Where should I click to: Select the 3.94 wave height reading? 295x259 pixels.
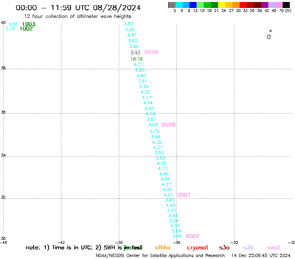(x=174, y=221)
